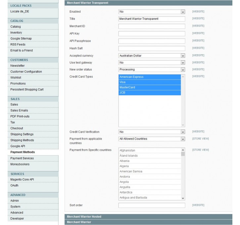Open Google API configuration tab
The width and height of the screenshot is (240, 225).
click(x=33, y=146)
